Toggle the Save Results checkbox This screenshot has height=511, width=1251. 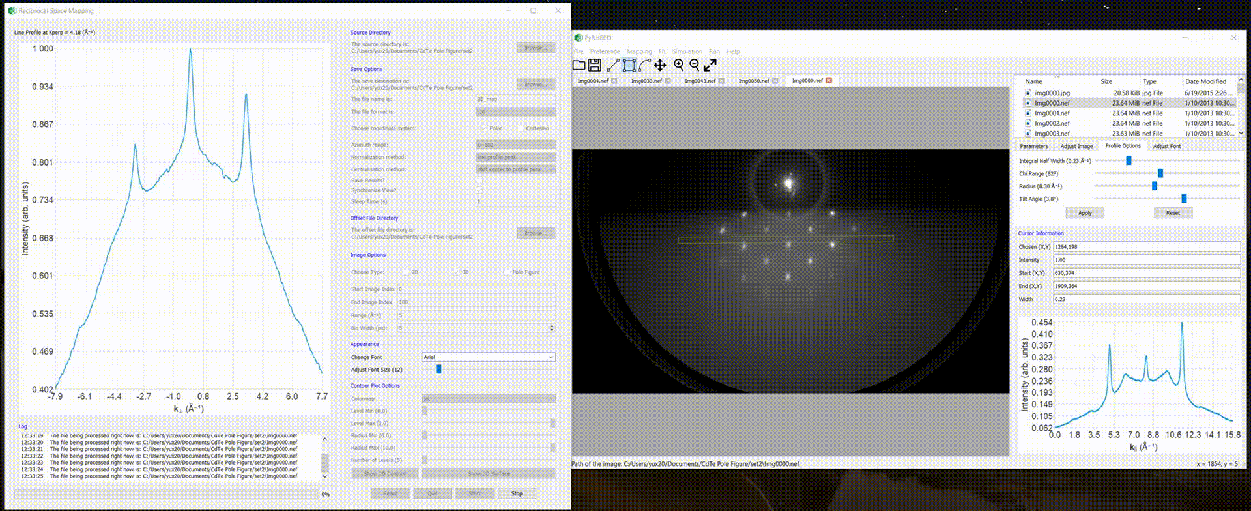480,181
